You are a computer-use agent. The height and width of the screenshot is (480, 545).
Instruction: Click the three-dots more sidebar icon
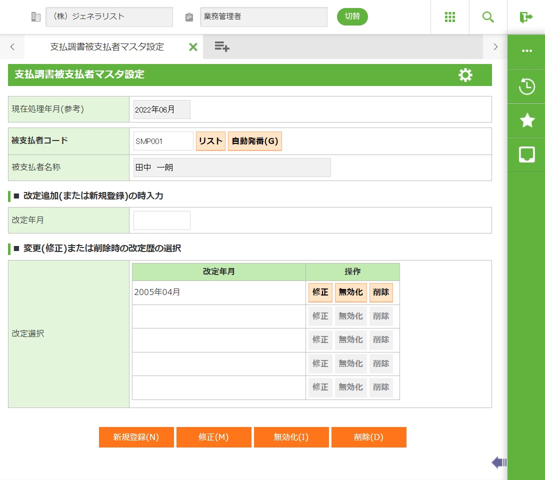coord(526,51)
